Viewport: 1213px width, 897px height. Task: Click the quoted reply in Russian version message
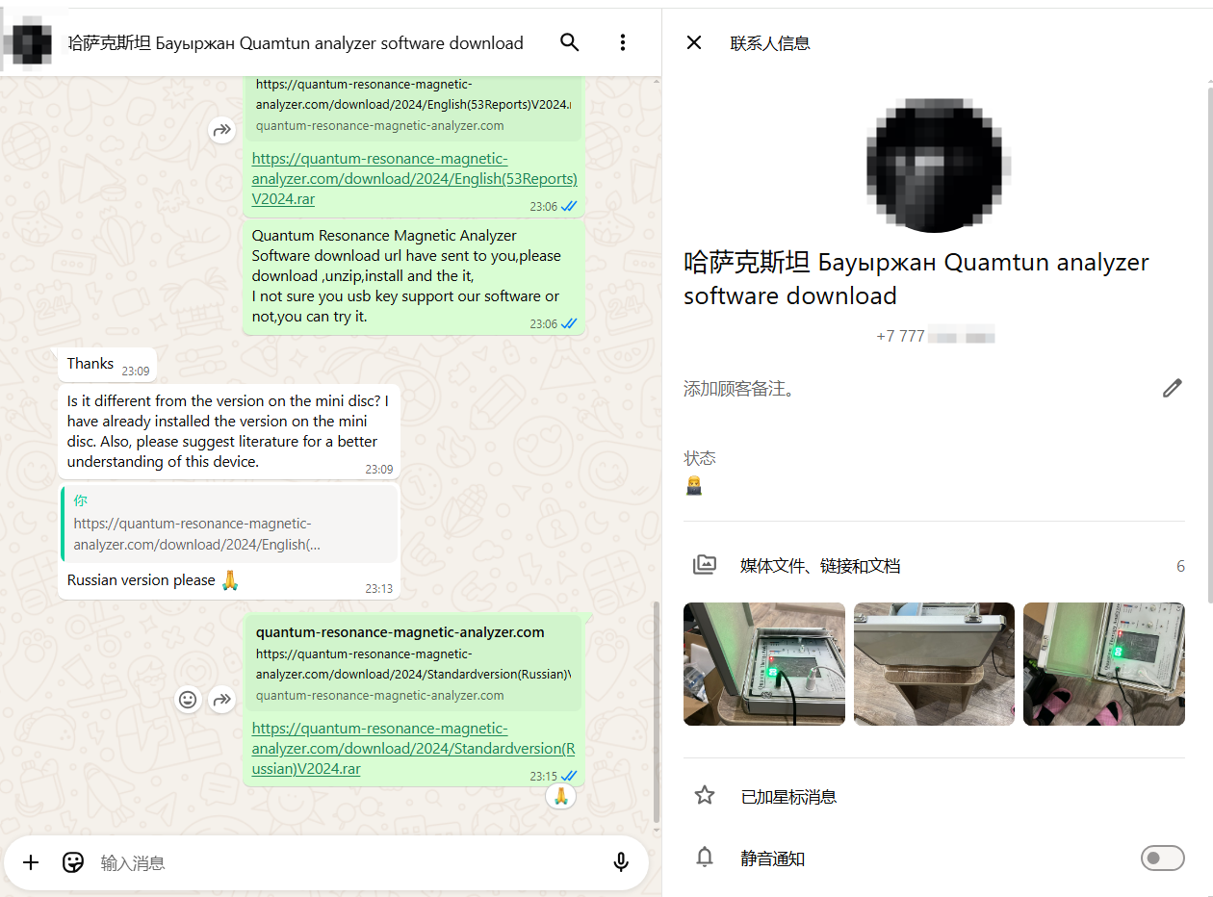pos(229,525)
